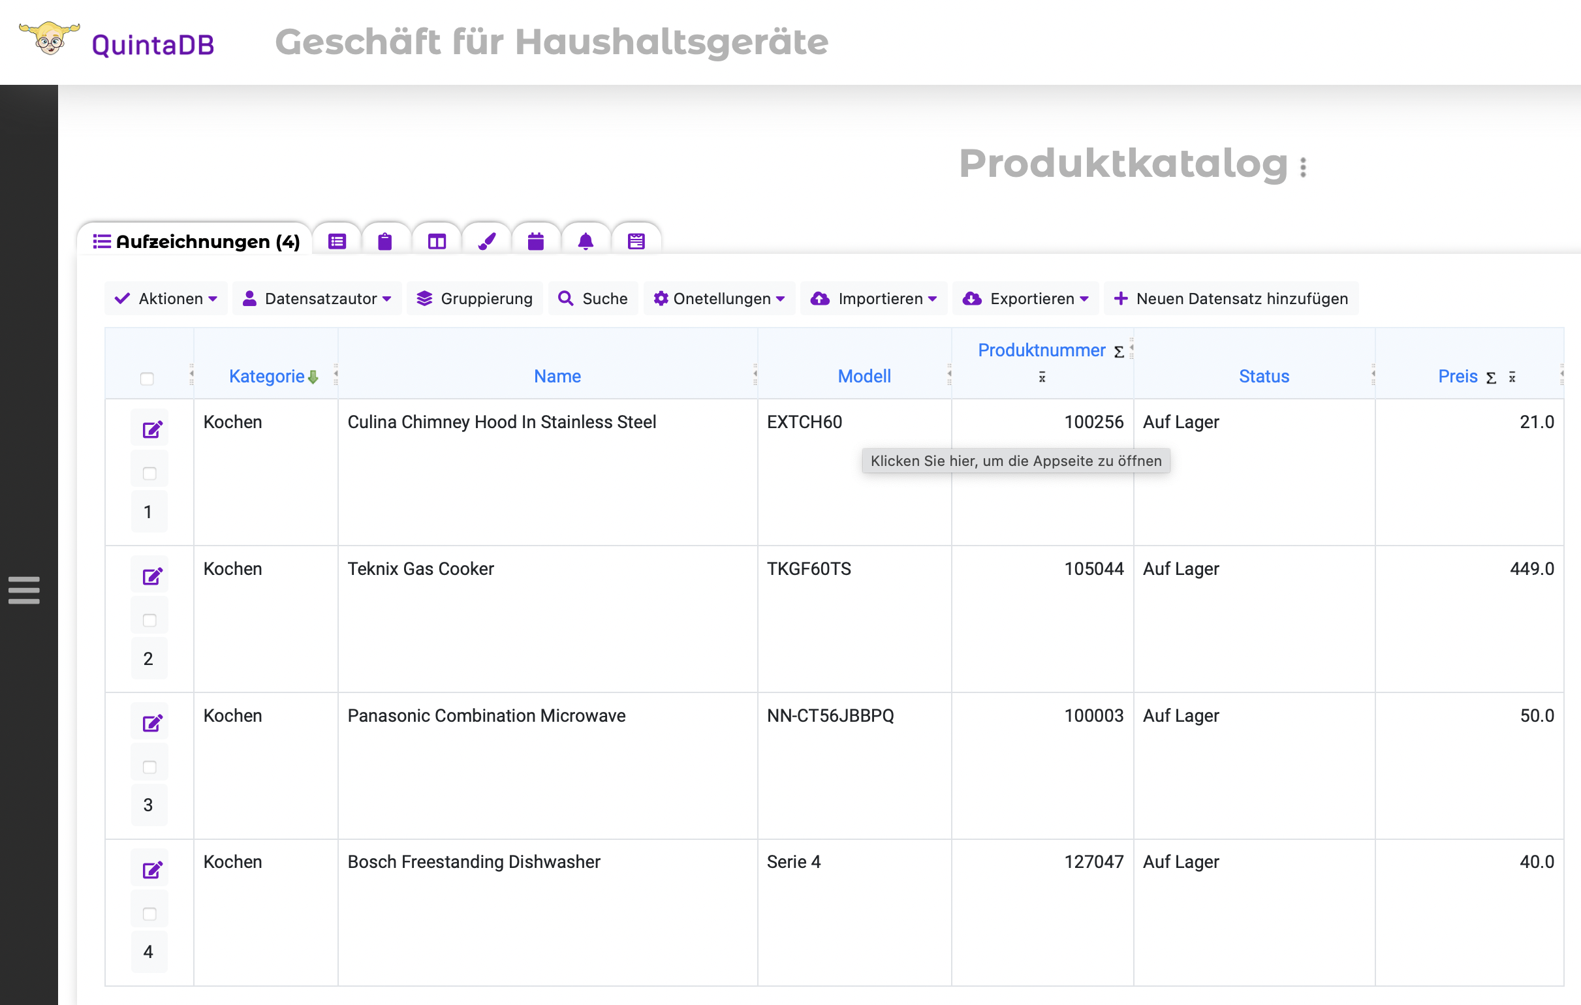Image resolution: width=1581 pixels, height=1005 pixels.
Task: Sort by the Produktnummer column header
Action: coord(1041,350)
